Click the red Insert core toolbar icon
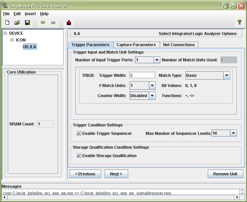The height and width of the screenshot is (202, 247). pos(69,23)
